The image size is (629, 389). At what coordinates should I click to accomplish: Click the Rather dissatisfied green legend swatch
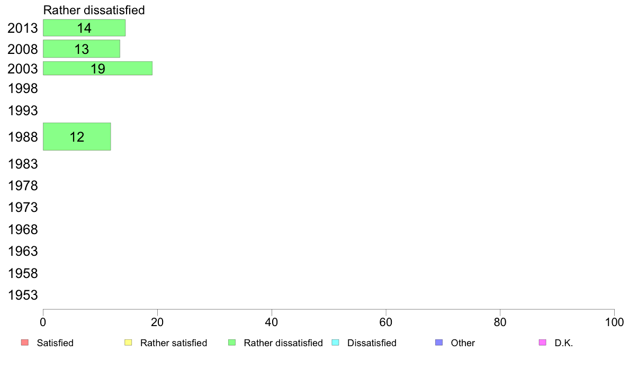tap(232, 342)
